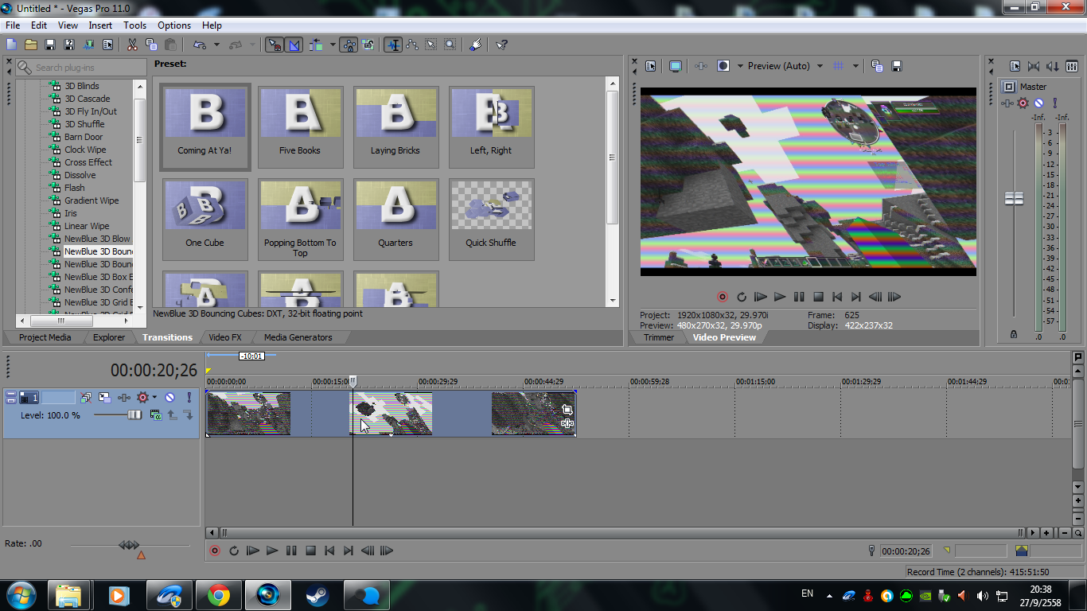Viewport: 1087px width, 611px height.
Task: Click the Master volume fader handle
Action: click(x=1014, y=199)
